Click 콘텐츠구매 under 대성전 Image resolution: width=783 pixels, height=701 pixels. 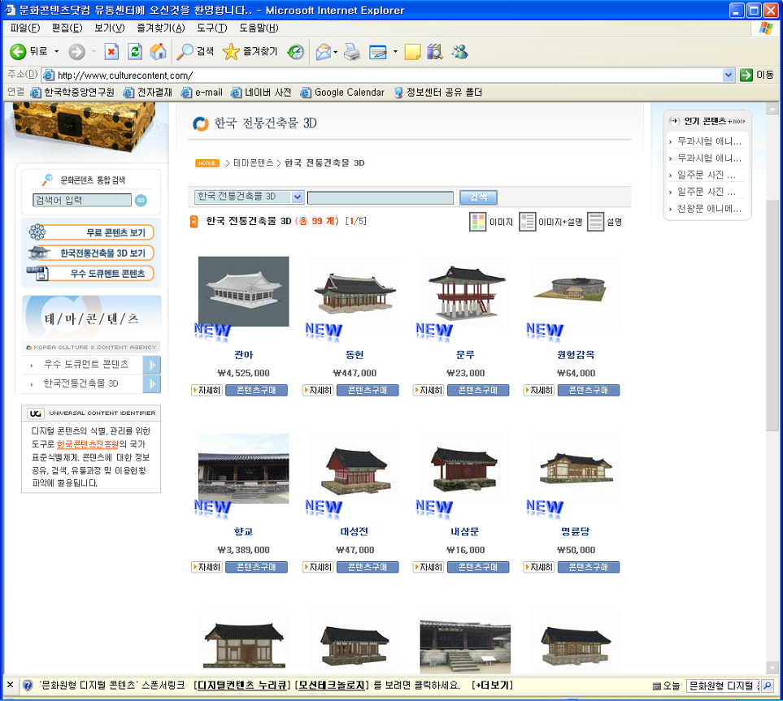click(368, 567)
